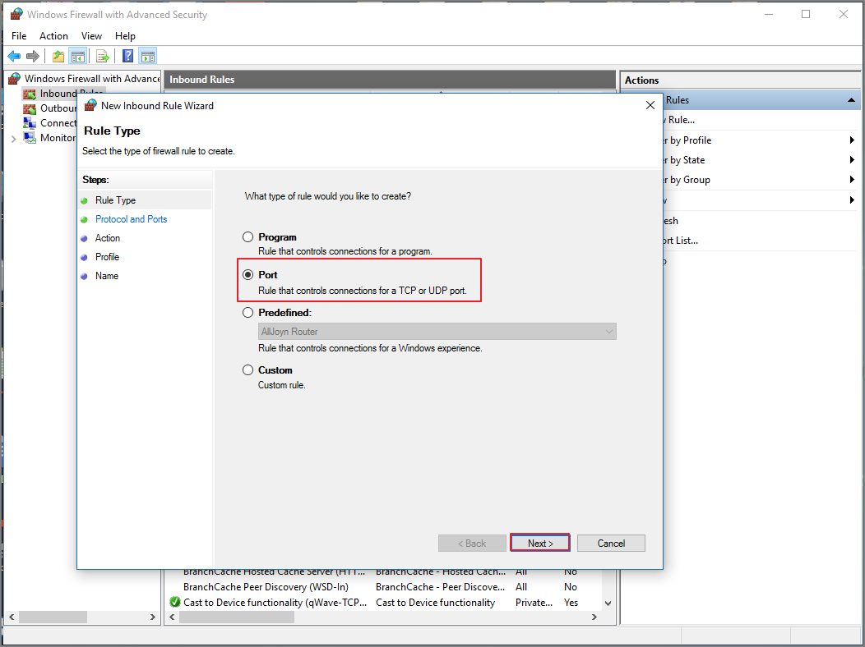Go to the Protocol and Ports step
This screenshot has width=865, height=647.
132,219
